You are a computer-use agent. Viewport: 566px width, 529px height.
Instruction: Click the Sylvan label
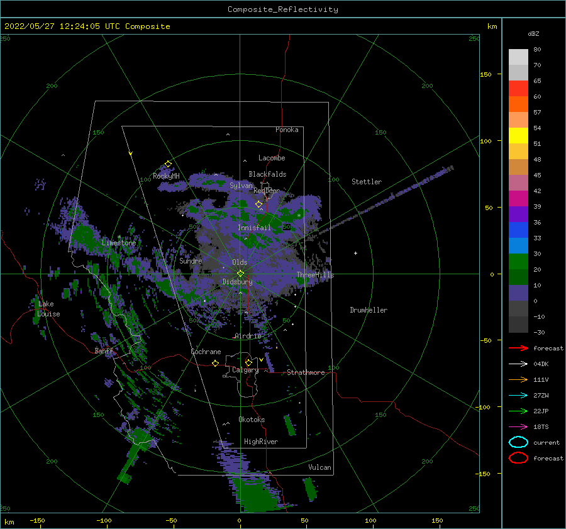point(241,186)
